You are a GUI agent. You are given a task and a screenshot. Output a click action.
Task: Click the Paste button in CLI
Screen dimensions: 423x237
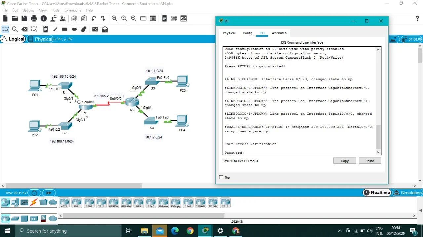[370, 161]
